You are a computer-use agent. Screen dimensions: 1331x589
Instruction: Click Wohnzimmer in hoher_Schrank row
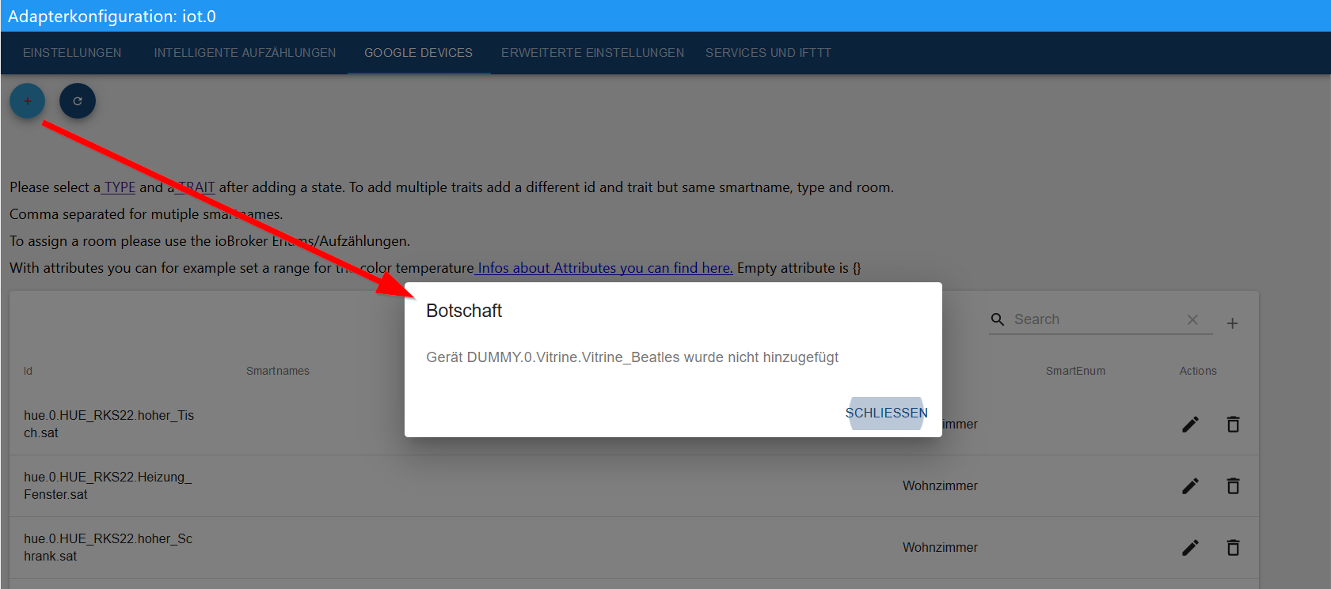pyautogui.click(x=940, y=548)
